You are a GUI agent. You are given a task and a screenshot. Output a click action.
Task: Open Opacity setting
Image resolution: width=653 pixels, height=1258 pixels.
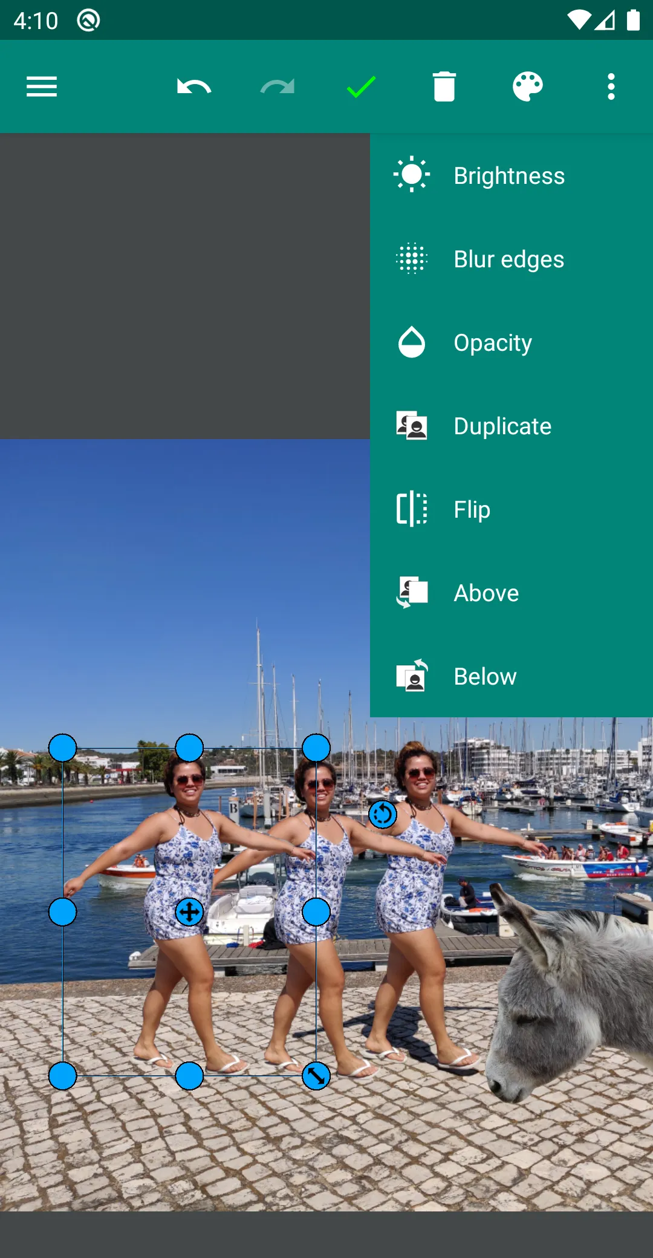[x=512, y=342]
